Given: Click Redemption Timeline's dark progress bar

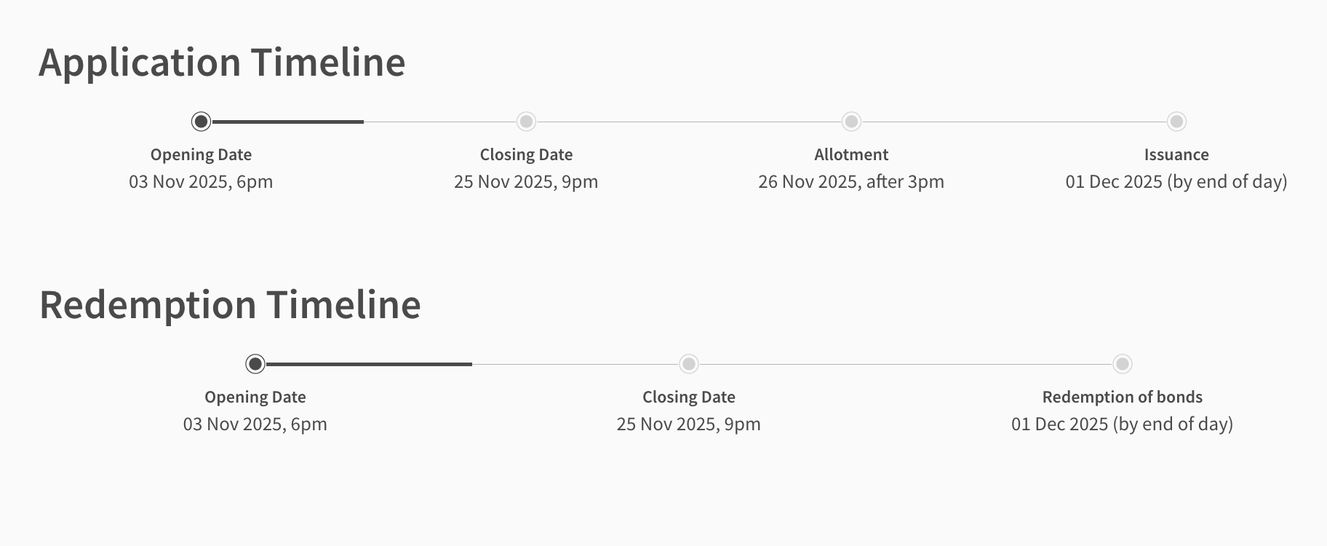Looking at the screenshot, I should point(370,364).
